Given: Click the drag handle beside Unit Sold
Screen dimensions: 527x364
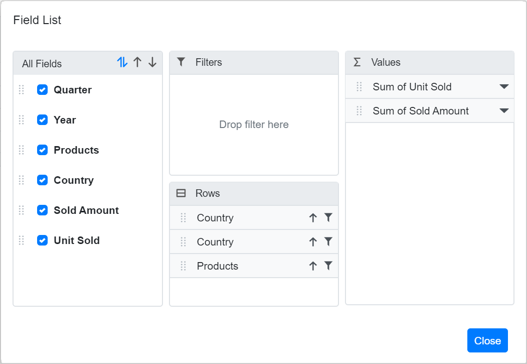Looking at the screenshot, I should 21,240.
